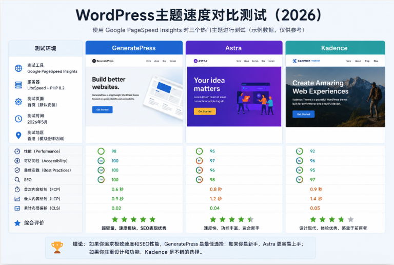
Task: Click the gauge icon for 性能 (Performance)
Action: [x=17, y=151]
